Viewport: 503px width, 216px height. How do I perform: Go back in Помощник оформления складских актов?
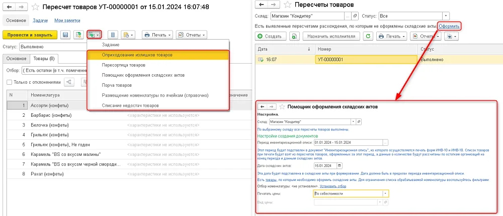coord(262,107)
